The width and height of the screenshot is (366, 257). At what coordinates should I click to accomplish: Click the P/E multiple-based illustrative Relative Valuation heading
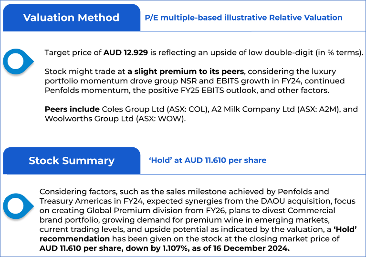pos(243,18)
